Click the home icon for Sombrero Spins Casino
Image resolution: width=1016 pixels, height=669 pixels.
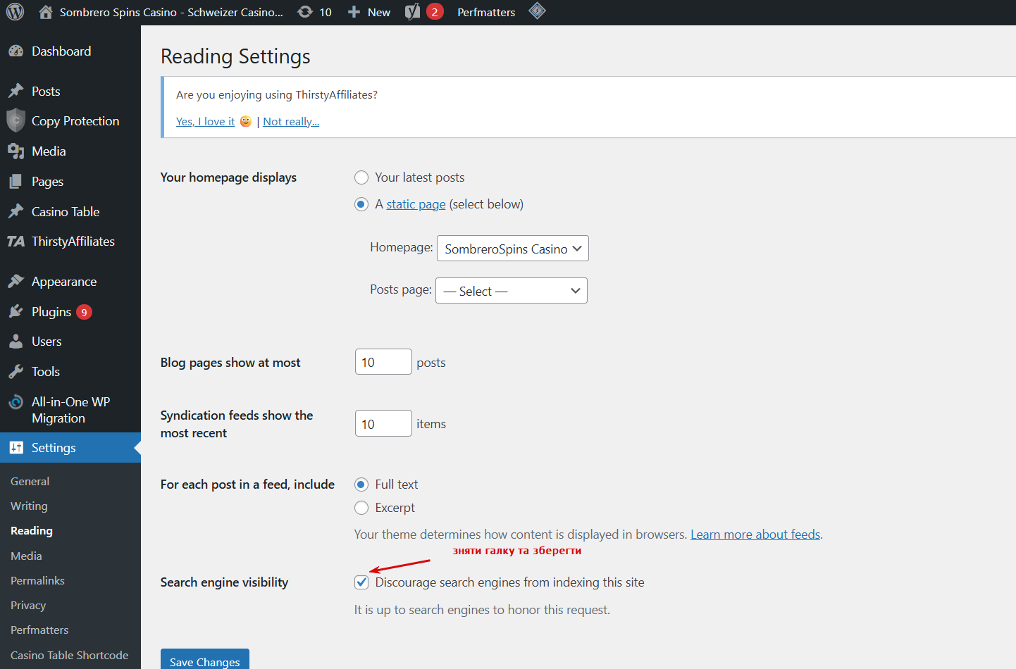tap(46, 12)
